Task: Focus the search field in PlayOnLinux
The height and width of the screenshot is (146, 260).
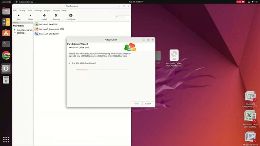Action: click(123, 17)
